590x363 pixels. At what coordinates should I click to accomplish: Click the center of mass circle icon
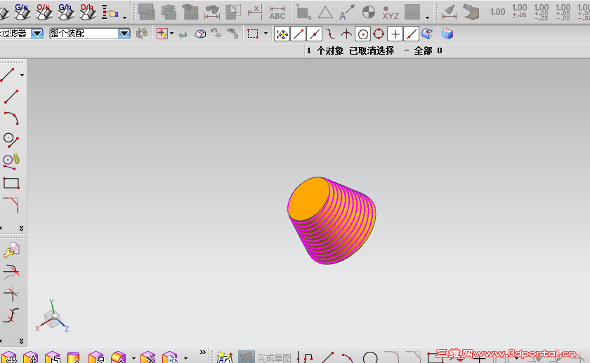click(x=368, y=12)
